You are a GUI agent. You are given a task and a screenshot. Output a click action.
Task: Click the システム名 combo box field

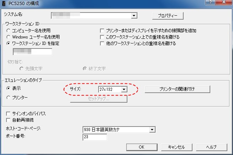[x=94, y=15]
